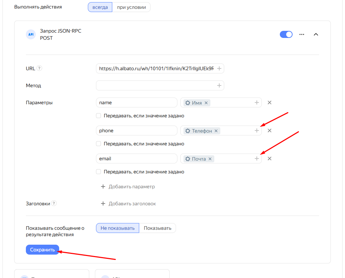The image size is (345, 278).
Task: Select the 'при условии' tab
Action: tap(131, 7)
